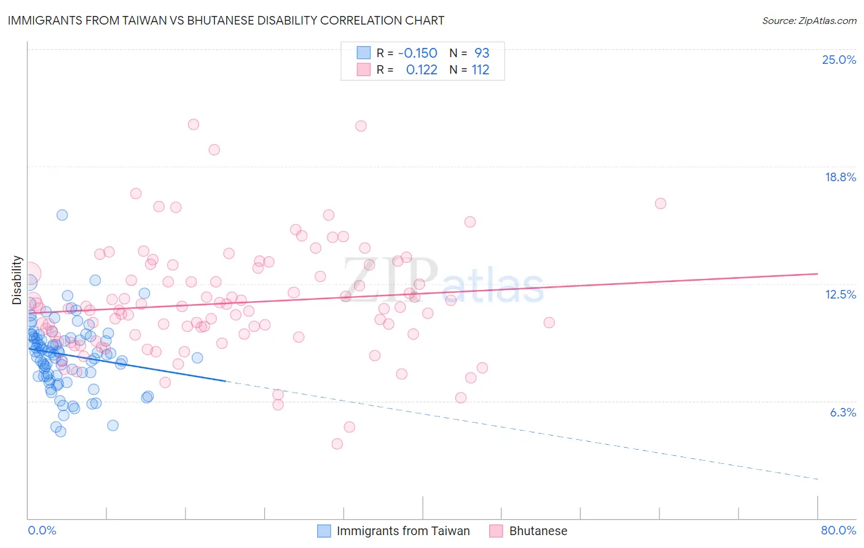Click the blue swatch beside R = -0.150
The image size is (864, 548).
(364, 53)
